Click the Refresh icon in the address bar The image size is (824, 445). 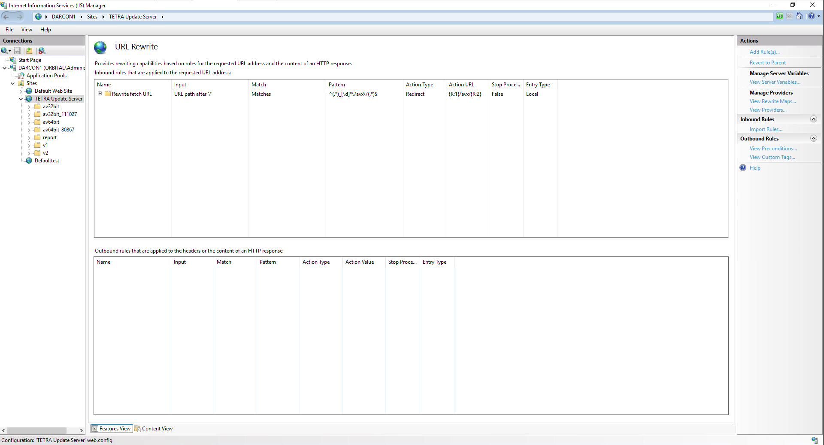[780, 16]
